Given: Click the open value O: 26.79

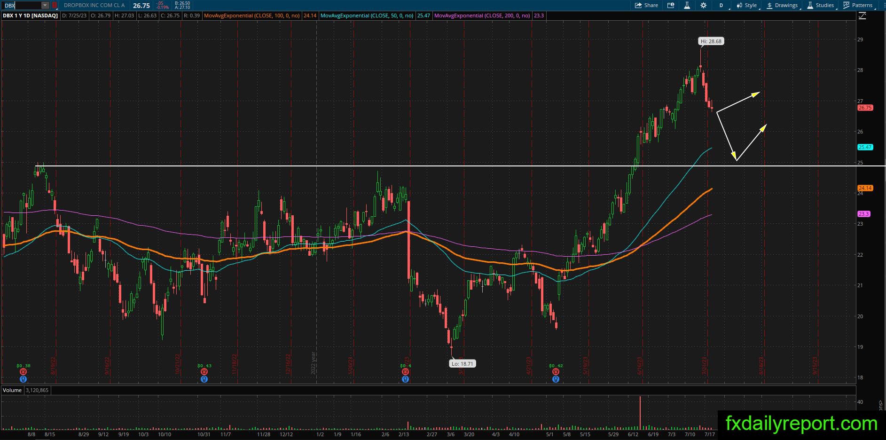Looking at the screenshot, I should (x=101, y=16).
